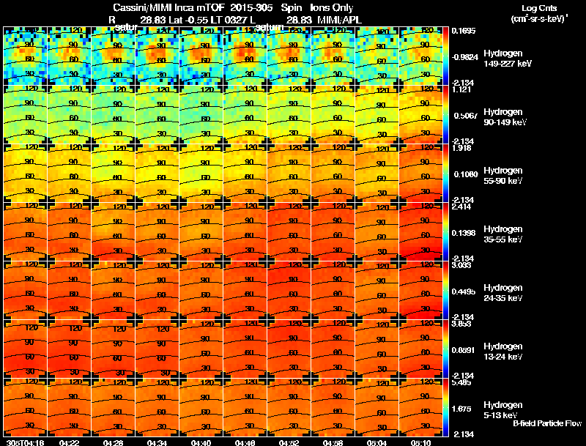Click the 04:52 time axis label
The image size is (586, 446).
pyautogui.click(x=289, y=442)
